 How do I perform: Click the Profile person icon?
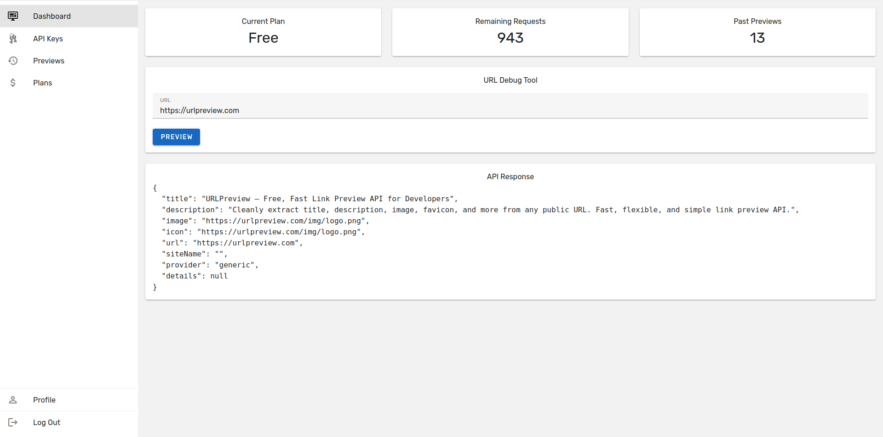click(13, 400)
